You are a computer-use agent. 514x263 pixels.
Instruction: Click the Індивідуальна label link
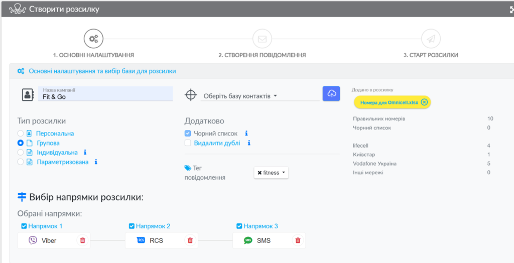point(57,153)
